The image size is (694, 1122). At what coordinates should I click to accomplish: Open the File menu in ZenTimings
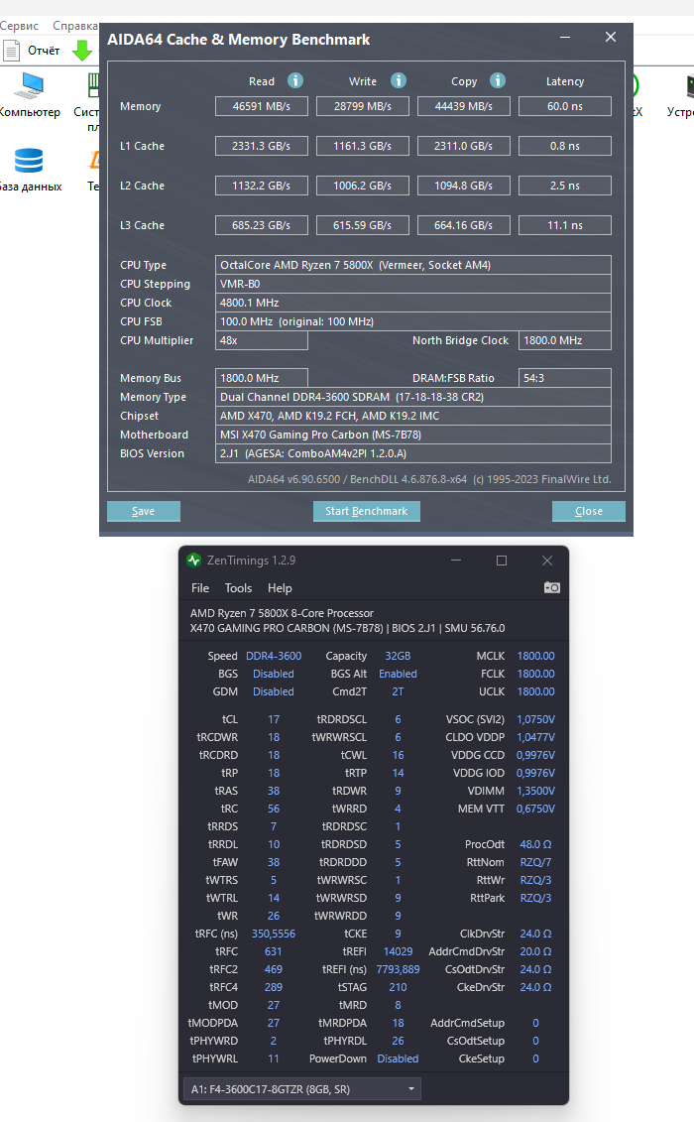200,588
